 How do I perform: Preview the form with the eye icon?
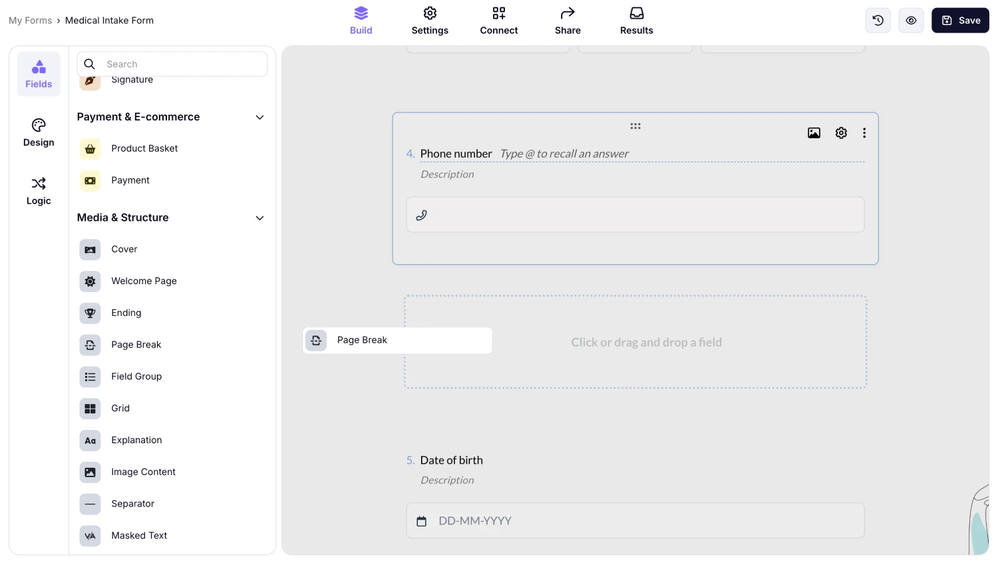(911, 20)
